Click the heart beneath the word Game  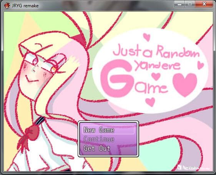[150, 102]
